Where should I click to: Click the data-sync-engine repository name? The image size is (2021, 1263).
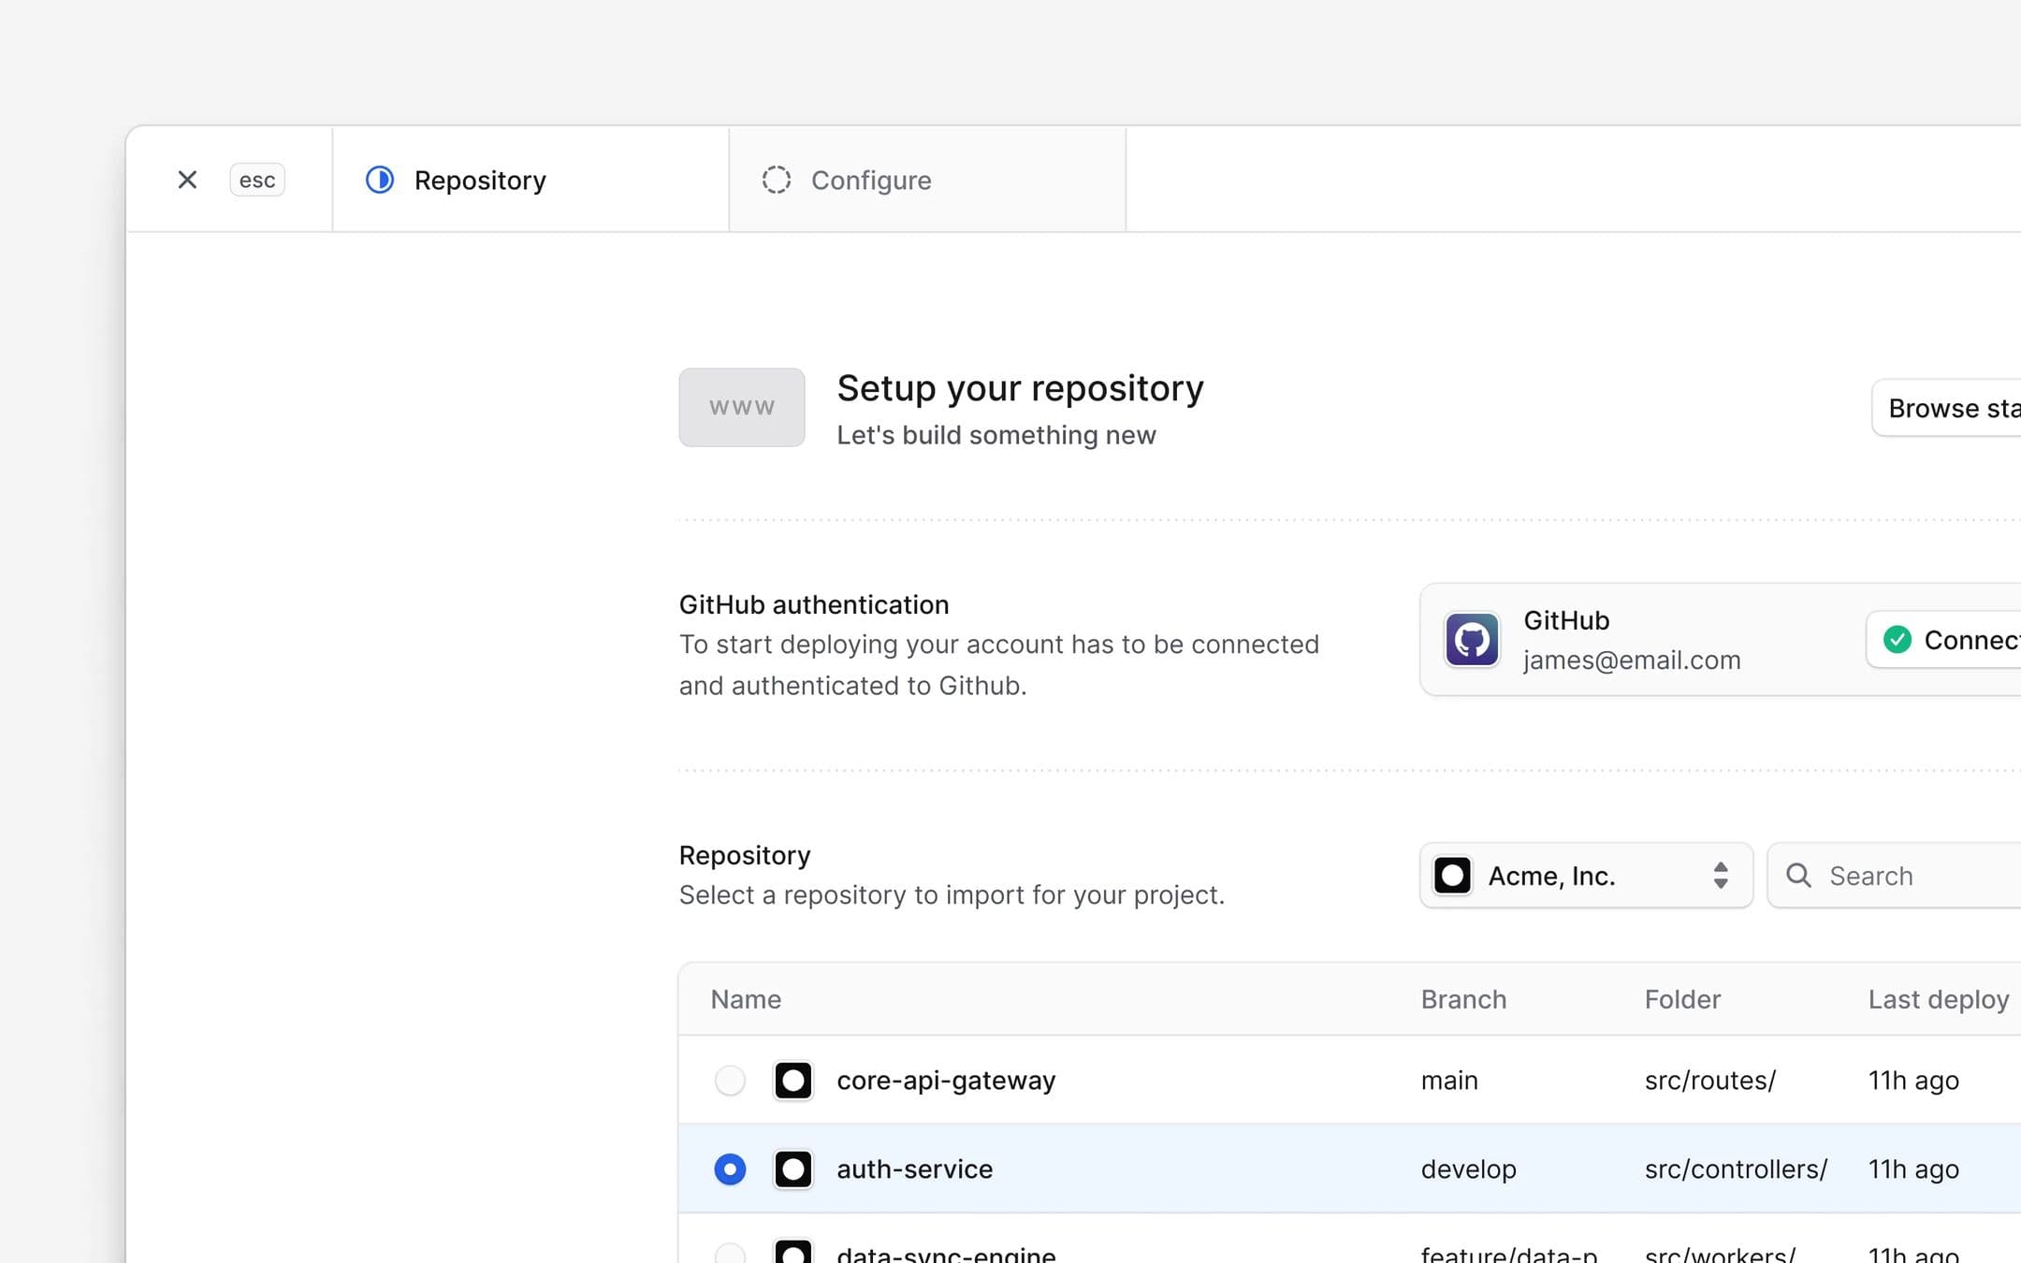tap(946, 1254)
